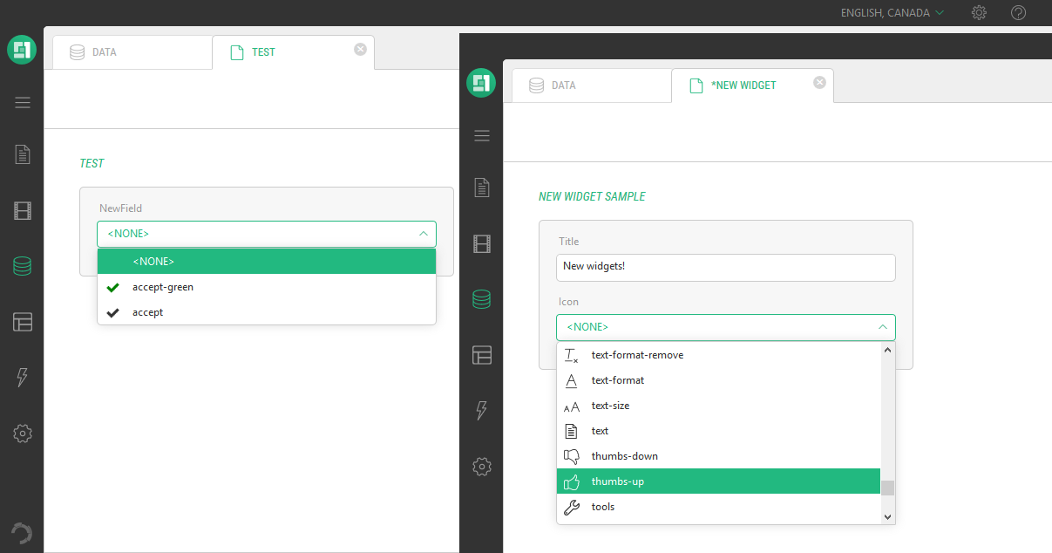Click the lightning bolt actions icon in the sidebar
Viewport: 1052px width, 553px height.
[x=22, y=377]
